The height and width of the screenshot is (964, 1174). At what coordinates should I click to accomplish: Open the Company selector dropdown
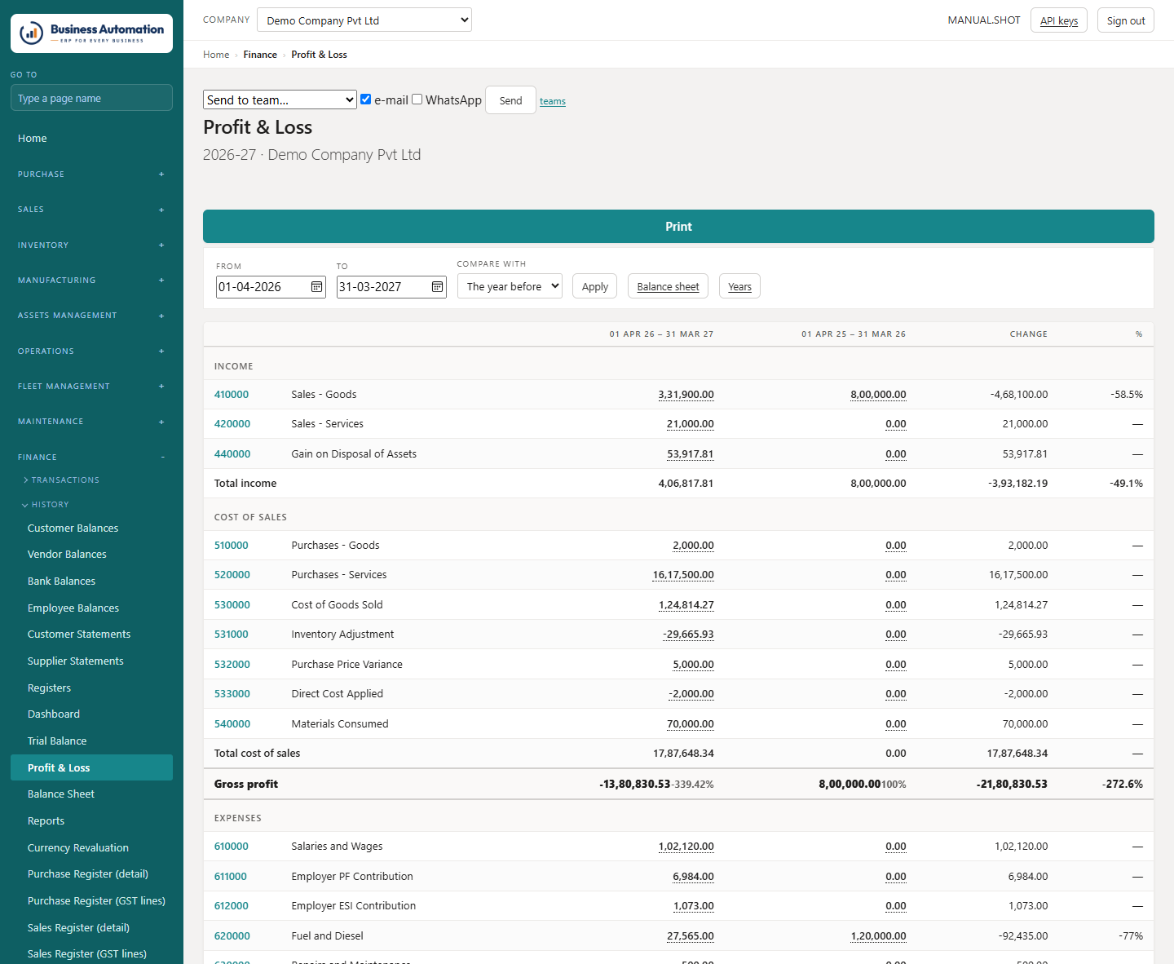pos(364,20)
